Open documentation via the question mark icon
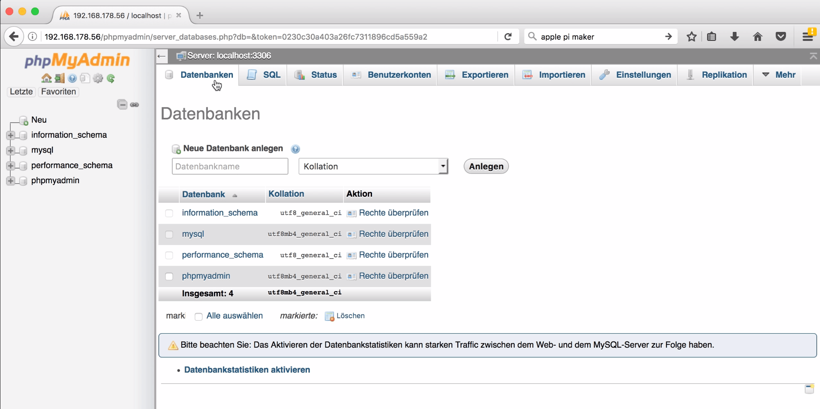 tap(72, 78)
